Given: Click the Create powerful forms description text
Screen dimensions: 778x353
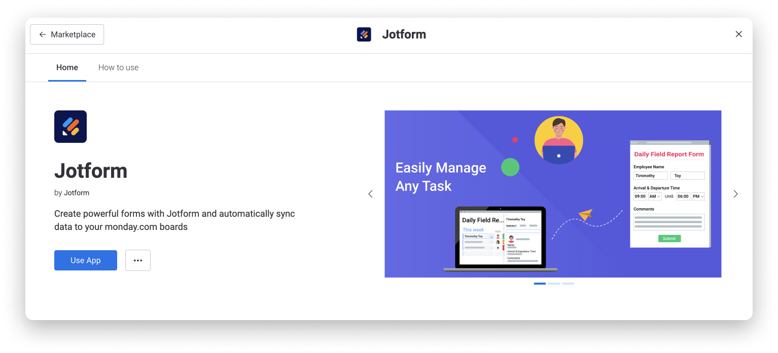Looking at the screenshot, I should point(174,220).
